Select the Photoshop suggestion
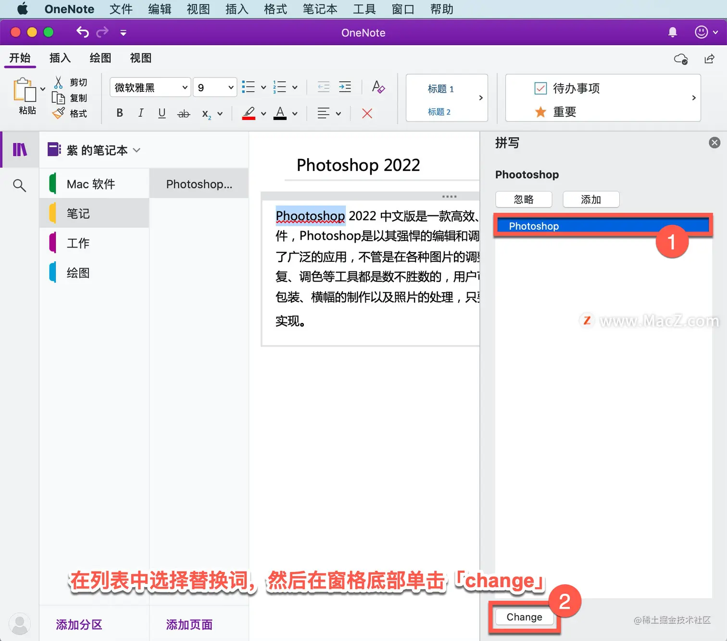727x641 pixels. tap(603, 226)
